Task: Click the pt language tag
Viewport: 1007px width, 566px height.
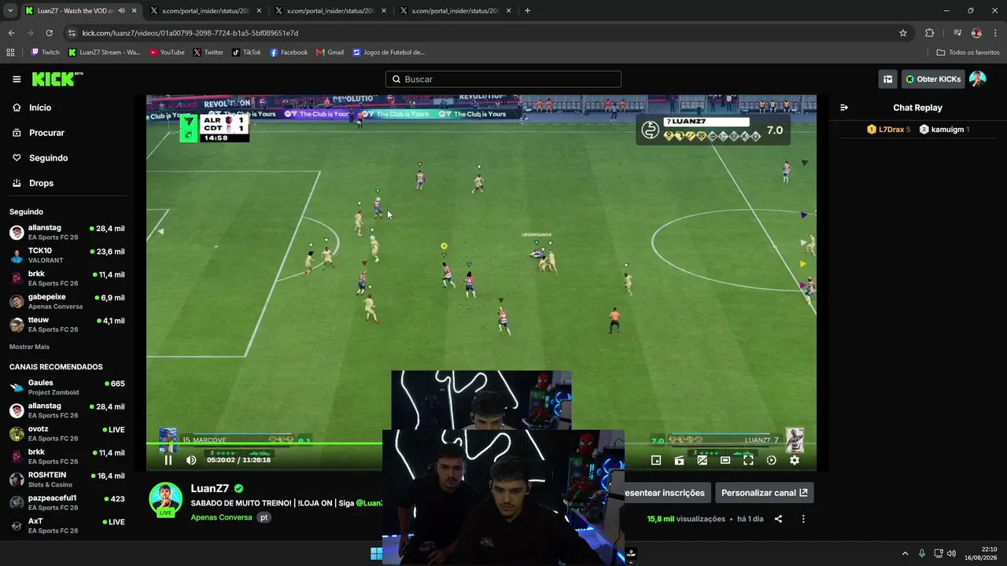Action: [264, 517]
